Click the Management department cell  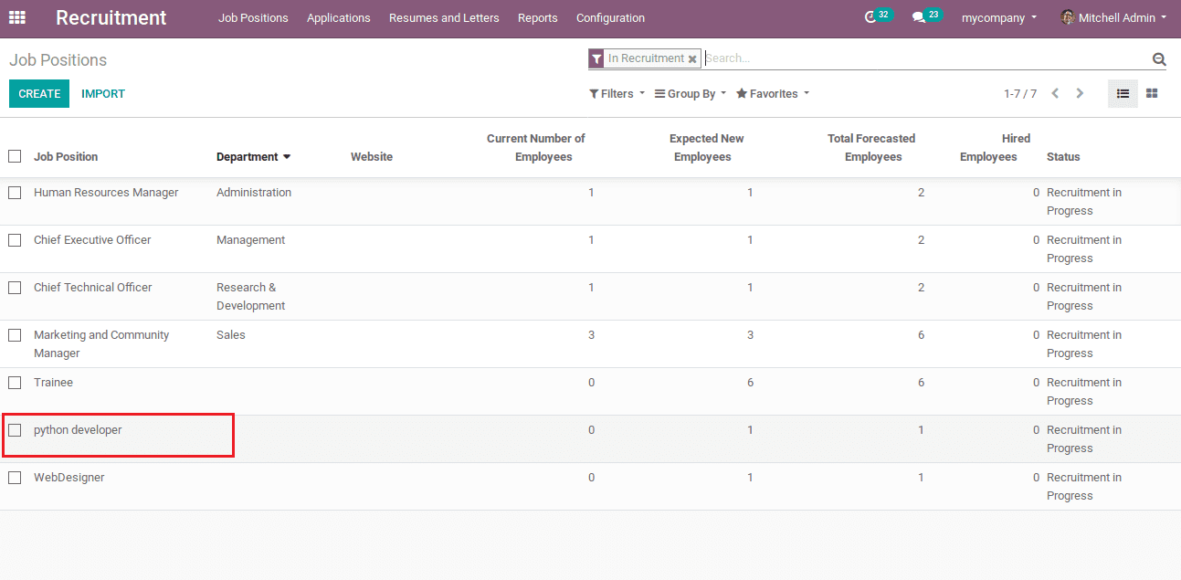coord(250,240)
